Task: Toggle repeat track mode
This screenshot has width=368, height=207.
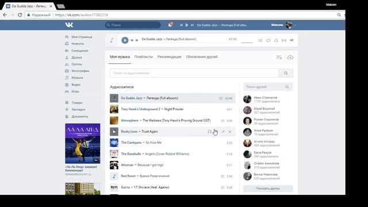Action: (x=269, y=40)
